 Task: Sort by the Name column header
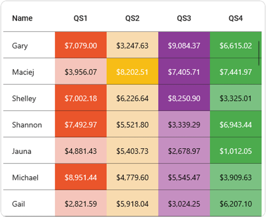pyautogui.click(x=22, y=18)
